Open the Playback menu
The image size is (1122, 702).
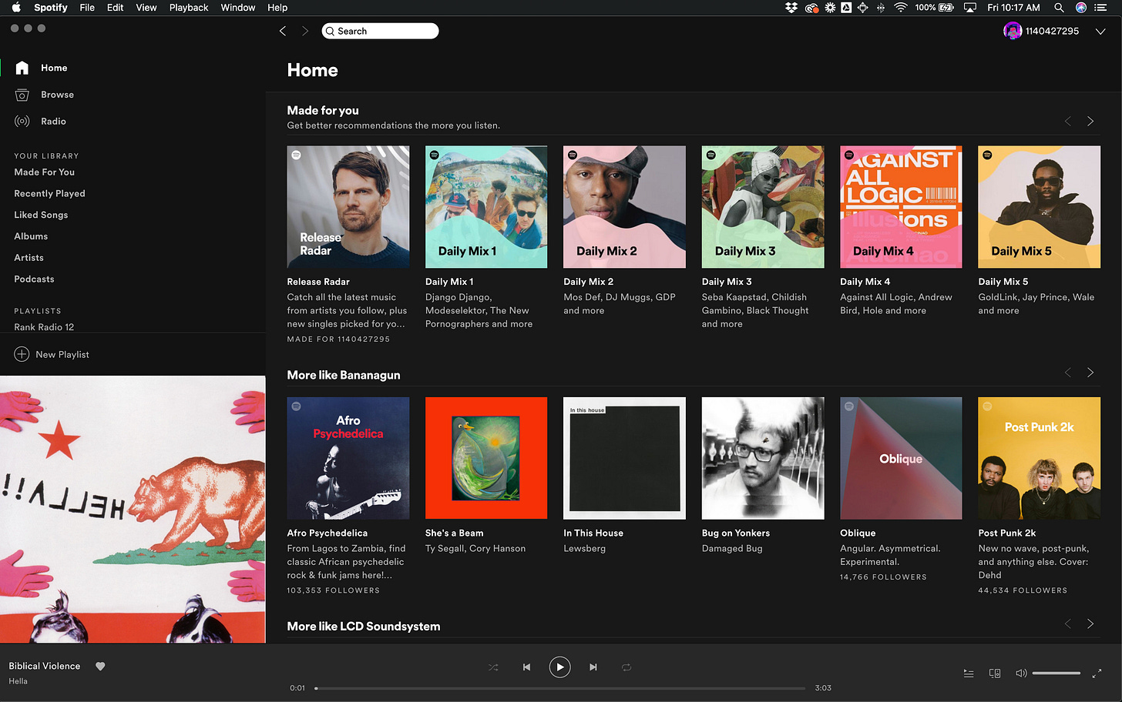point(189,8)
